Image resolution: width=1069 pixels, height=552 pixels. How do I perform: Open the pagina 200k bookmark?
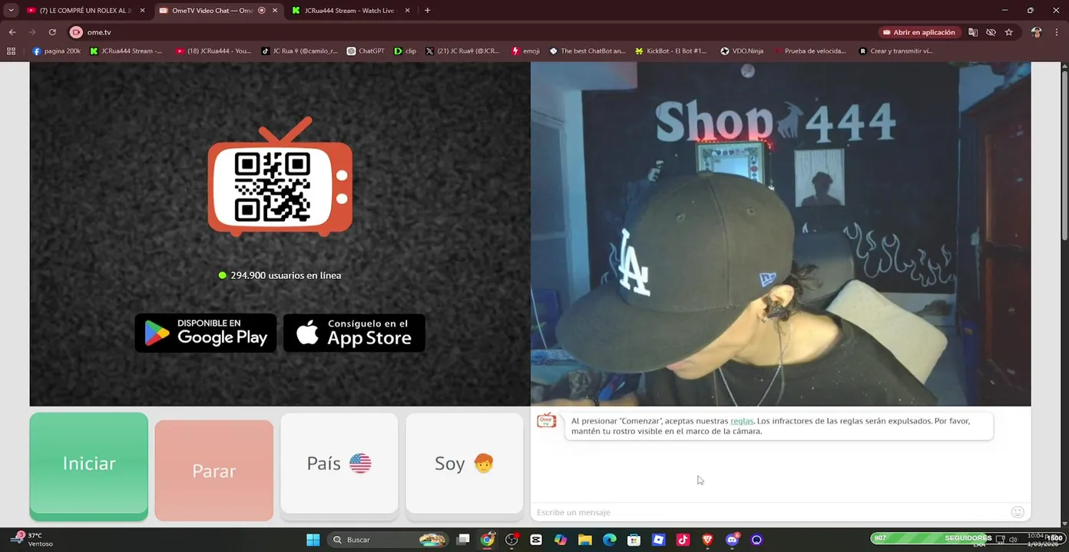click(x=57, y=51)
